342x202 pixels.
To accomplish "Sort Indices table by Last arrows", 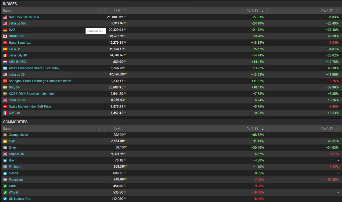I will coord(125,10).
